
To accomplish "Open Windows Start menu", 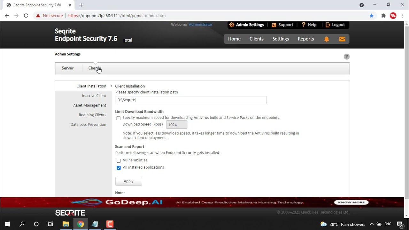I will point(7,224).
